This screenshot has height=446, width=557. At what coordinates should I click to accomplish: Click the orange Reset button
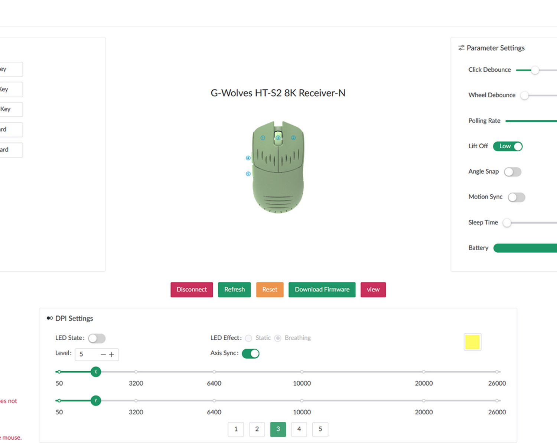coord(270,290)
